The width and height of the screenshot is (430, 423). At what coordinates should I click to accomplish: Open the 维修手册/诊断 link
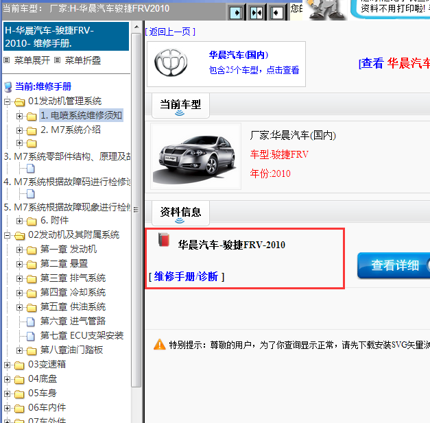[186, 276]
